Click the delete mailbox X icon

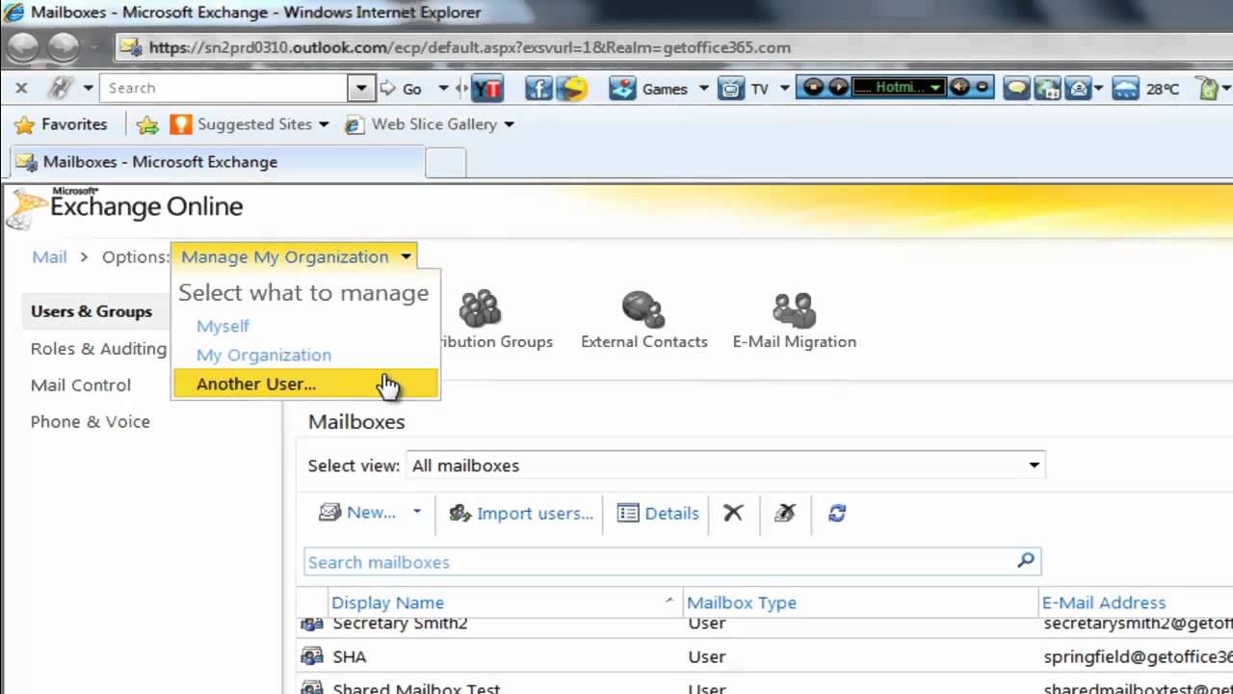(x=734, y=513)
